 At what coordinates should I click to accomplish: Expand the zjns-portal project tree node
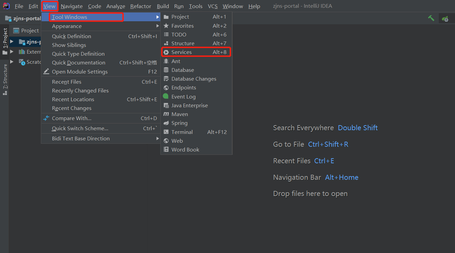point(12,42)
